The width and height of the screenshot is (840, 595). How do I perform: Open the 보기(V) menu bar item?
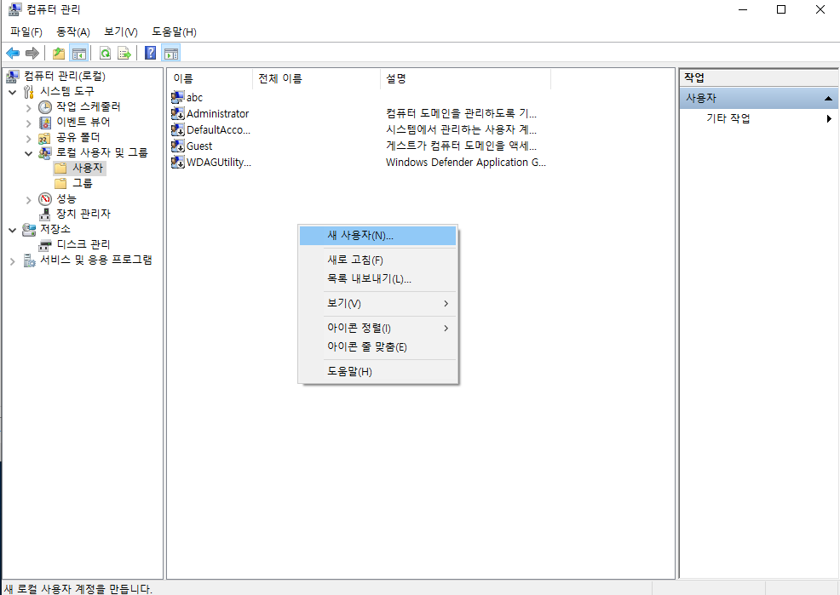[121, 32]
